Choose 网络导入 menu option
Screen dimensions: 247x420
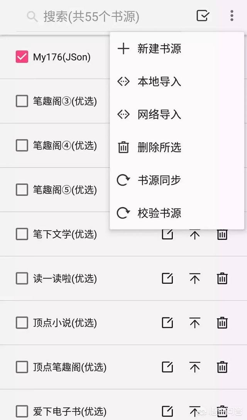[177, 115]
